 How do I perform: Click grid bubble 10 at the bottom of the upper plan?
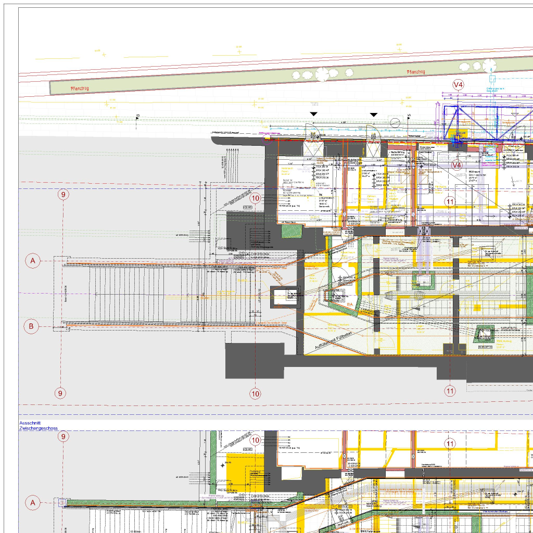click(255, 394)
